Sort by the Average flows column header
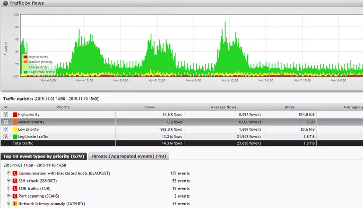 click(224, 107)
